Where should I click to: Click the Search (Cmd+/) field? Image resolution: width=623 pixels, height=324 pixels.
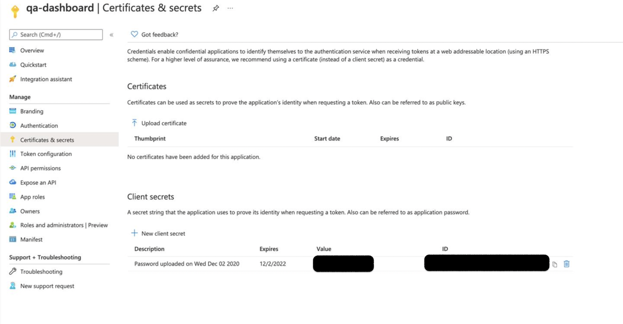(x=56, y=35)
